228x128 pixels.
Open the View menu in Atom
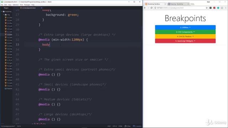[10, 5]
